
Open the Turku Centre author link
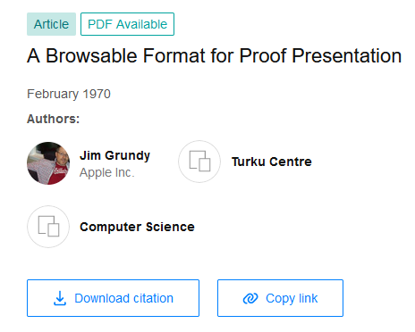[272, 162]
